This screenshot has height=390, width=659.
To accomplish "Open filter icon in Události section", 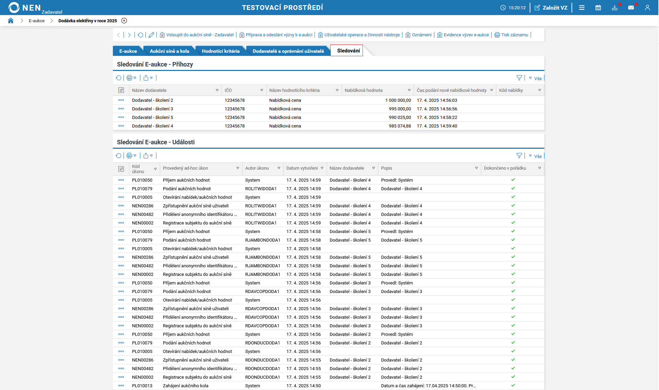I will (x=519, y=156).
